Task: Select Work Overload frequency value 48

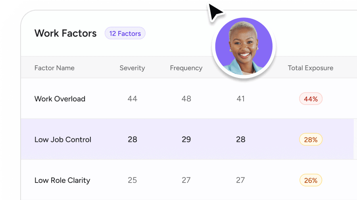Action: click(x=186, y=99)
